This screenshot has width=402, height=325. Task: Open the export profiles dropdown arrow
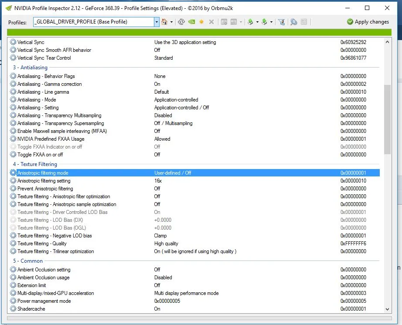[257, 22]
